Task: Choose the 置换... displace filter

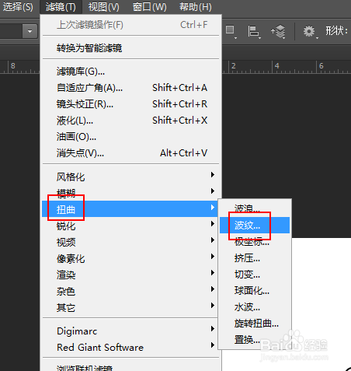Action: [x=255, y=339]
